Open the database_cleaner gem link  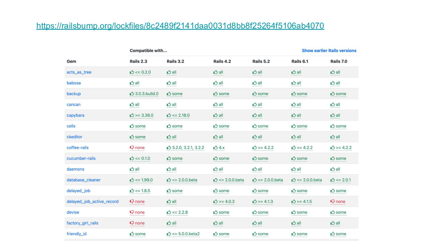[84, 180]
